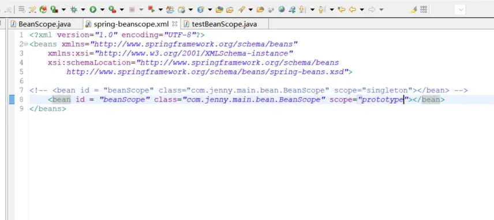Click the yellow highlighter pen icon
The height and width of the screenshot is (220, 494).
pyautogui.click(x=414, y=9)
